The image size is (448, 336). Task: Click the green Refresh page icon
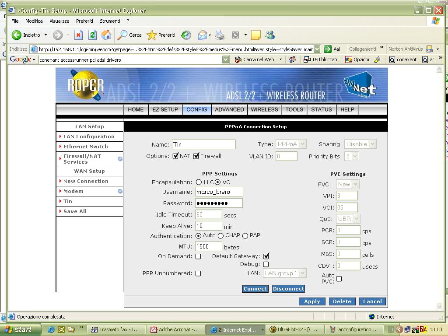click(x=92, y=35)
